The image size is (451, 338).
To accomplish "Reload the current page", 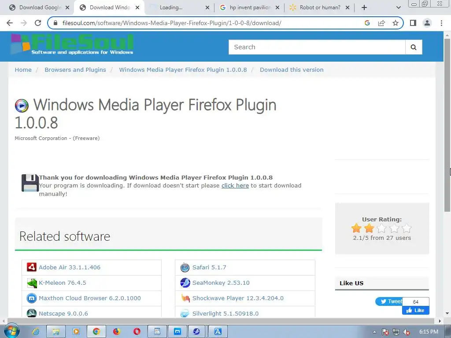I will tap(38, 23).
